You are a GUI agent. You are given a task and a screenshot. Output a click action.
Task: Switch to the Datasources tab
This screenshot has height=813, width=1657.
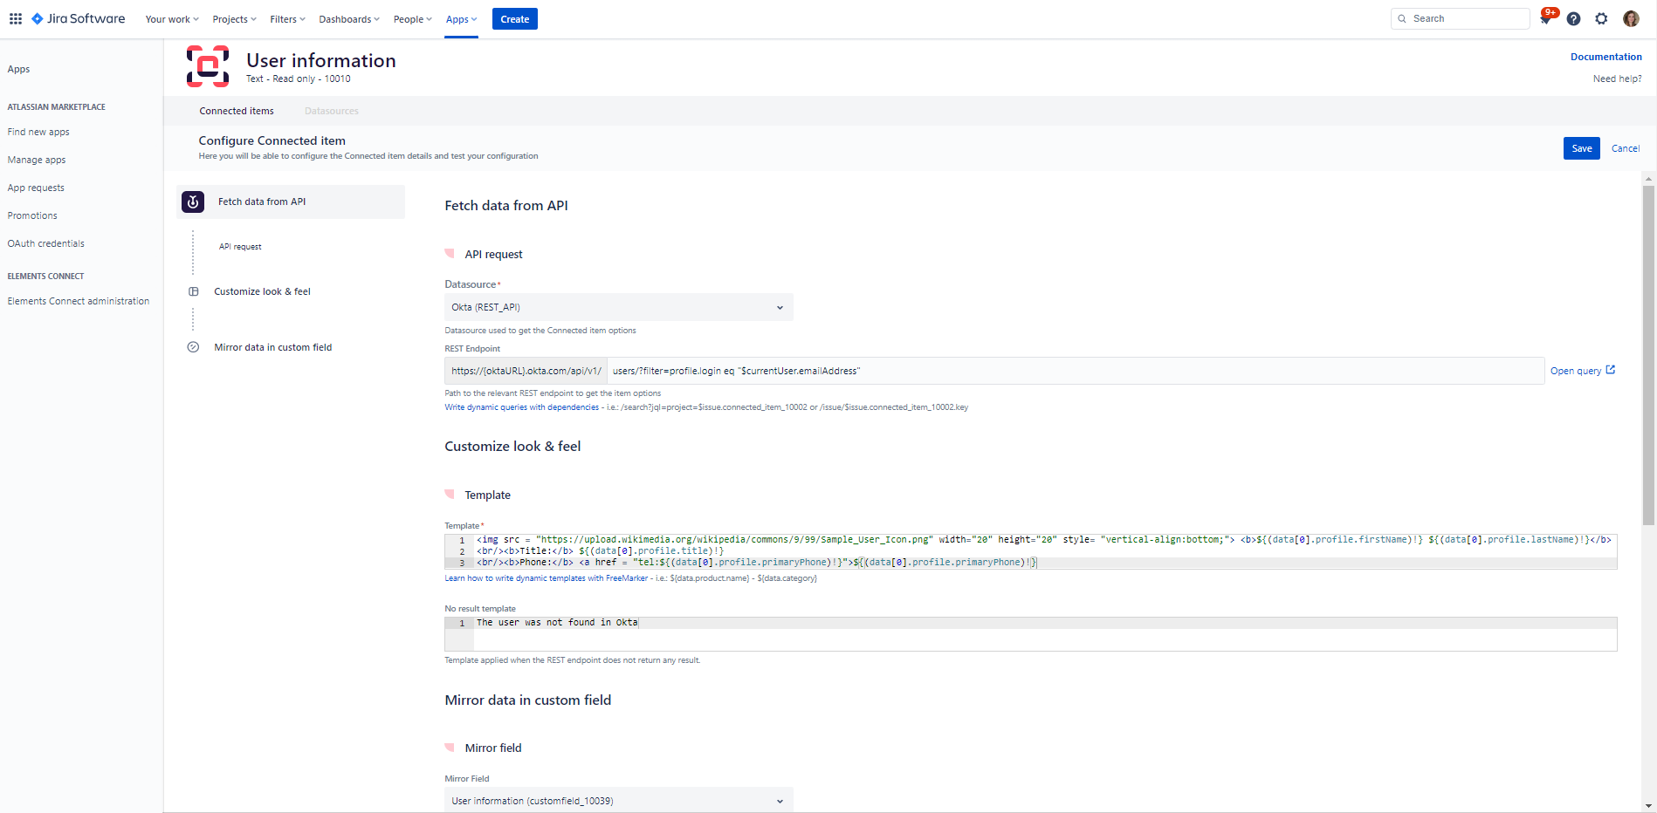(x=331, y=111)
